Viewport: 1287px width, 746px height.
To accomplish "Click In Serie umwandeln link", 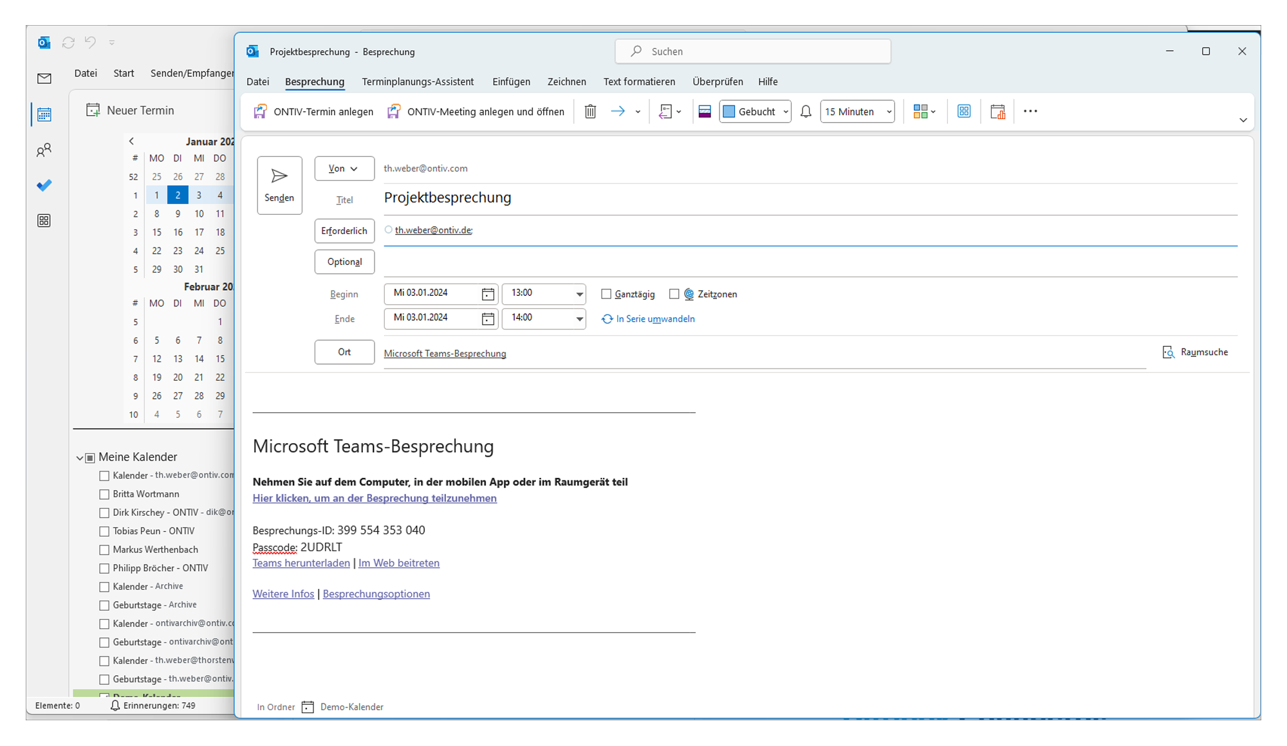I will click(648, 319).
